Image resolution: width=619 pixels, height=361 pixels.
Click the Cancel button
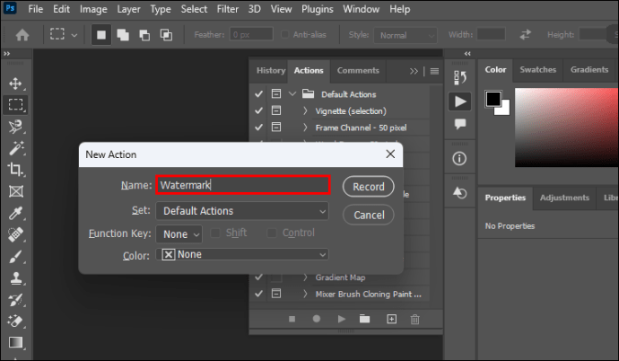[x=368, y=216]
